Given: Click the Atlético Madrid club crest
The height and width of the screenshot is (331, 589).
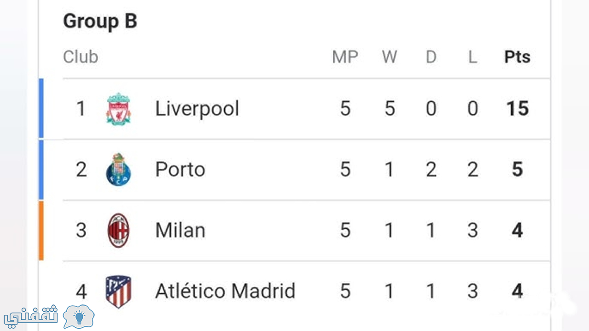Looking at the screenshot, I should [x=118, y=291].
